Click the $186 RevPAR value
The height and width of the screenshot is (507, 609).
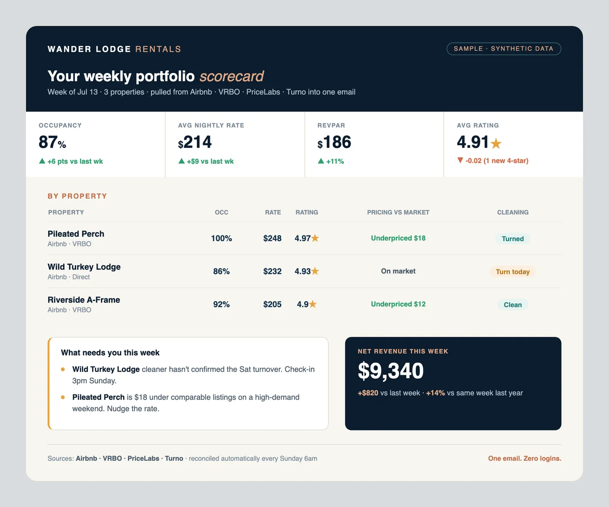(x=334, y=142)
